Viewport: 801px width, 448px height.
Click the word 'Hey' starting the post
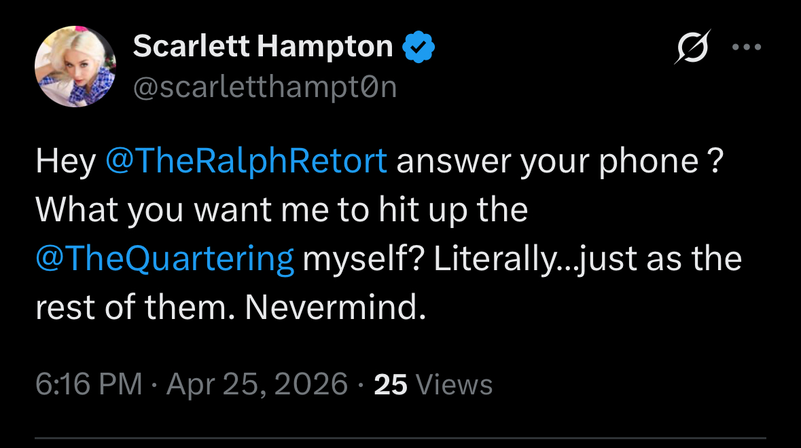(65, 162)
